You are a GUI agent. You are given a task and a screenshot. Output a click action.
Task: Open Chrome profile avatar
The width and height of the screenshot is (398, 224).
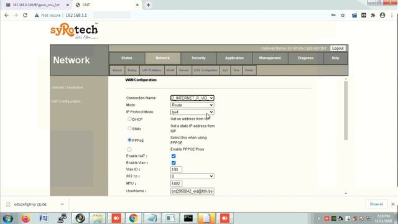tap(382, 15)
